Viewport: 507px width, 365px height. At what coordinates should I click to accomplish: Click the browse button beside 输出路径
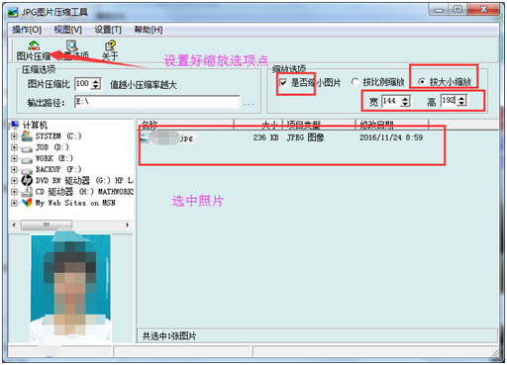tap(249, 104)
